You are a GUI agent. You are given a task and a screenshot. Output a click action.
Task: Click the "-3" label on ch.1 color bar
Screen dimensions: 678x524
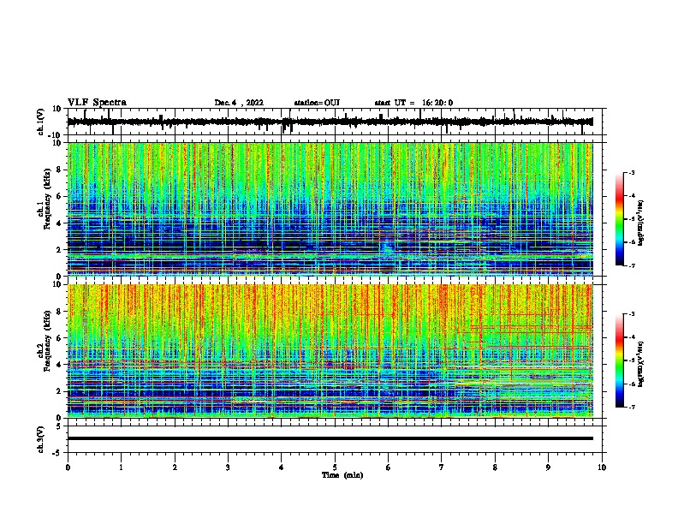(631, 173)
